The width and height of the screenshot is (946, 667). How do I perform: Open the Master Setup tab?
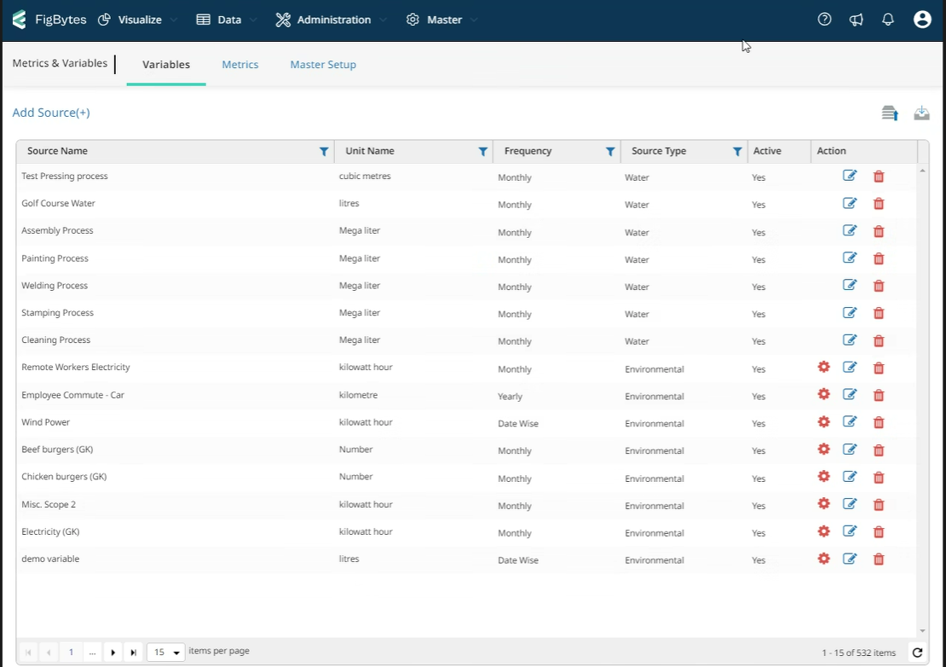[x=323, y=64]
